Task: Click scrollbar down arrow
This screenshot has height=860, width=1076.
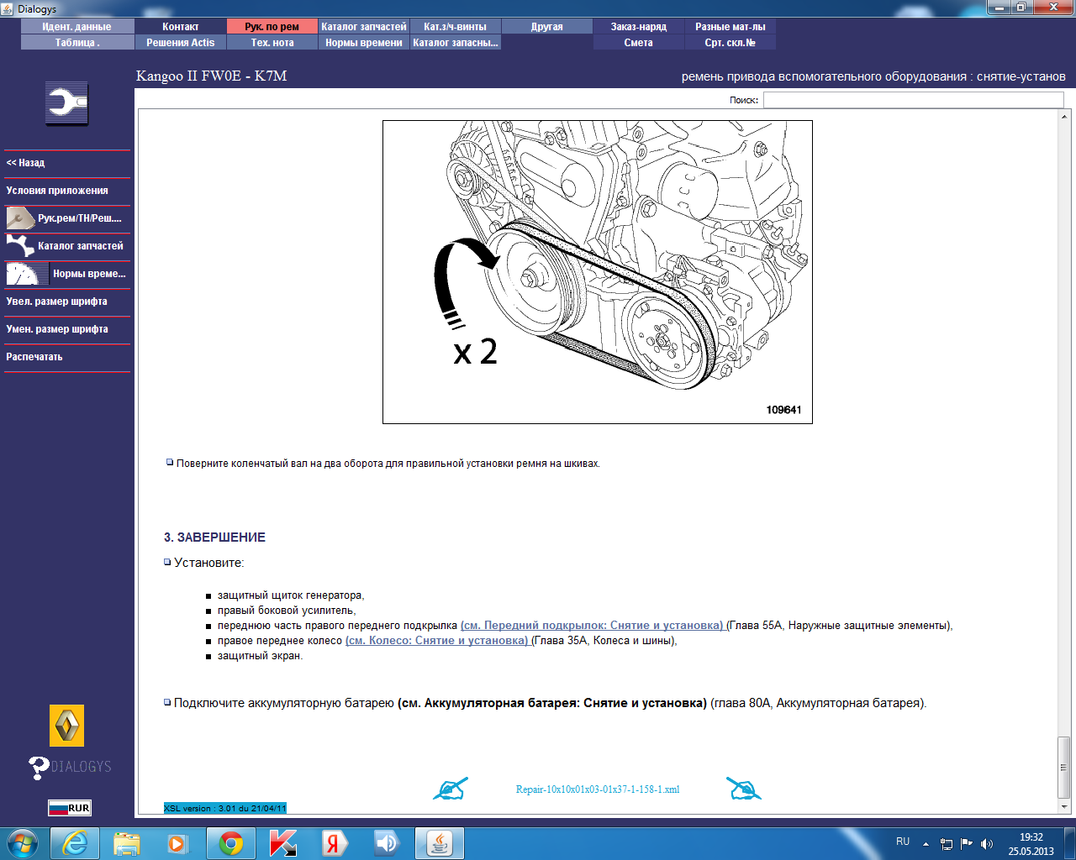Action: (x=1064, y=807)
